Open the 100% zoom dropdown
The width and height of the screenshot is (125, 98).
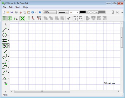click(50, 12)
